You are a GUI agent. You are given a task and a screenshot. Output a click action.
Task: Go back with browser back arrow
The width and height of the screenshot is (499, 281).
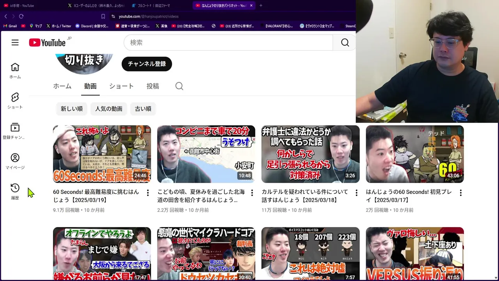coord(5,16)
